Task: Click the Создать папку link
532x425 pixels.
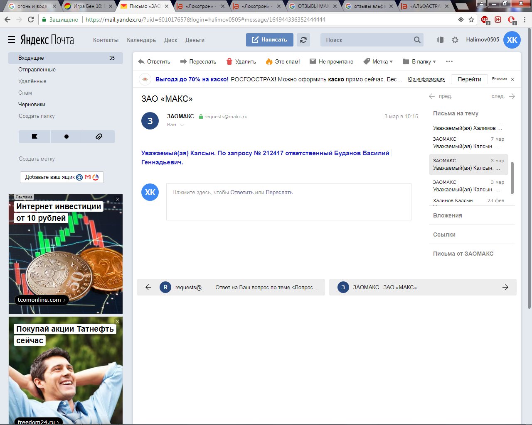Action: click(37, 116)
